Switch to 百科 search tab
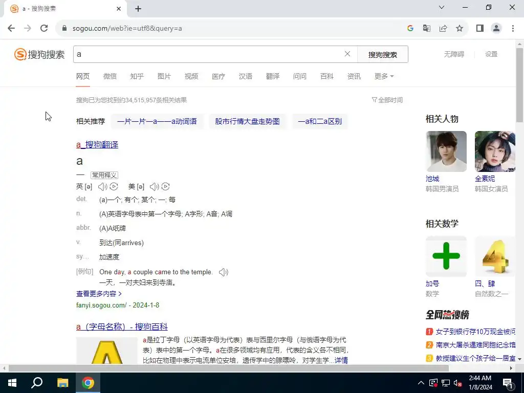 pos(327,76)
